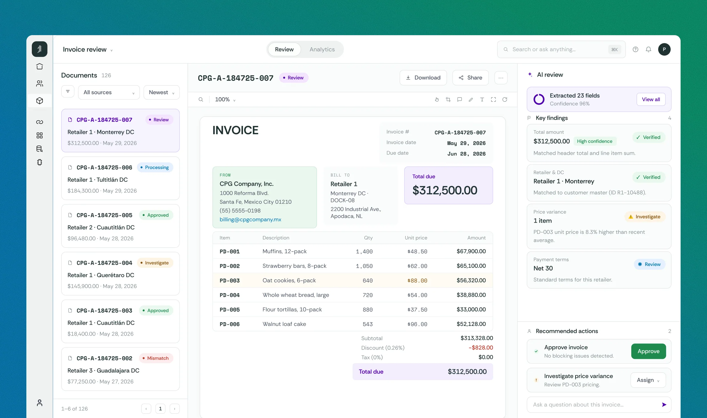Click the help question mark icon
Screen dimensions: 707x418
pyautogui.click(x=636, y=49)
